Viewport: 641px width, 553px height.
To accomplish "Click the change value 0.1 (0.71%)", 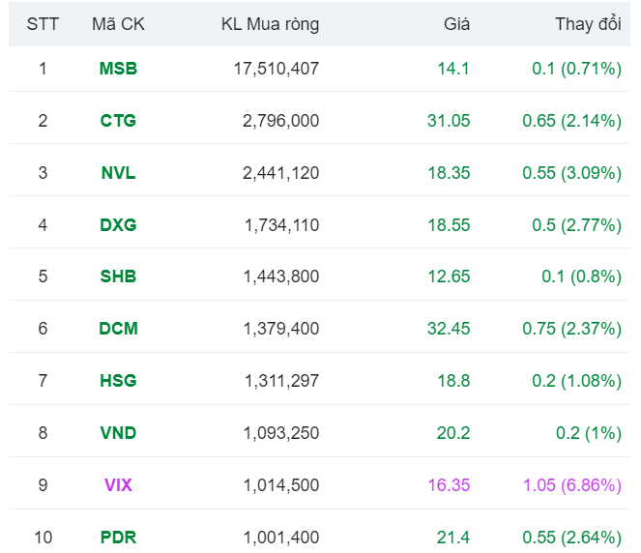I will tap(577, 69).
